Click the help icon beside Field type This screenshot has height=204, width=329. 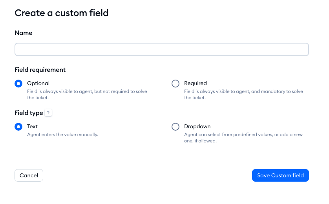[x=48, y=113]
